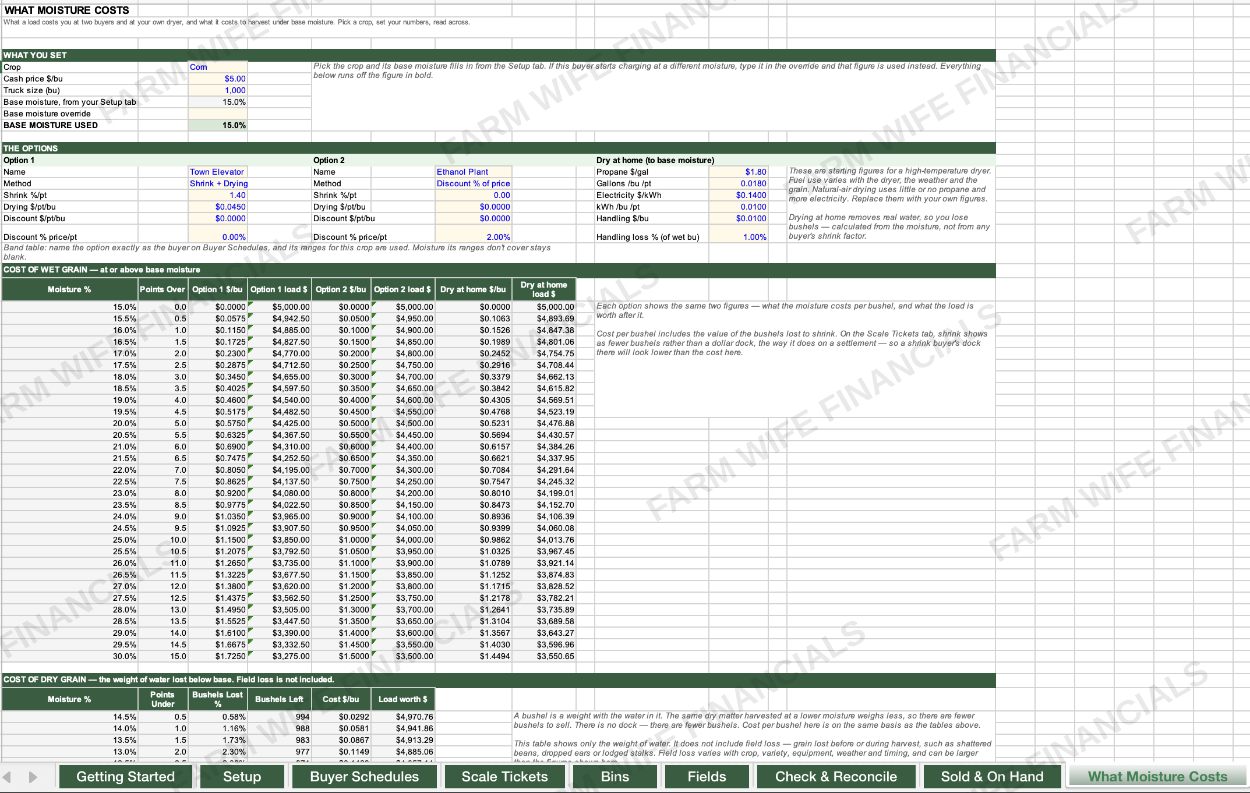Click the COST OF DRY GRAIN section header
The width and height of the screenshot is (1250, 793).
pyautogui.click(x=499, y=679)
